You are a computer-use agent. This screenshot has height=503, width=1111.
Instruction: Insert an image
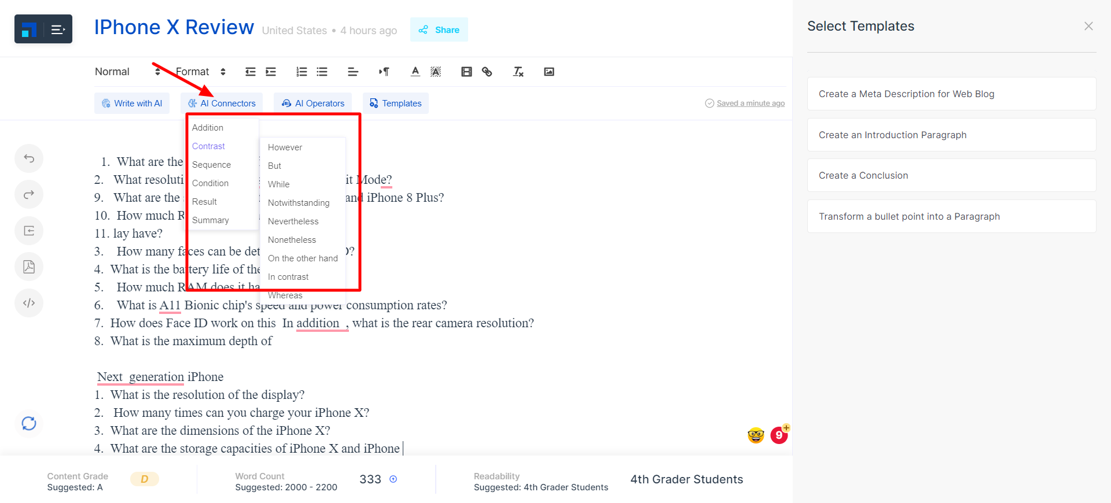point(549,72)
